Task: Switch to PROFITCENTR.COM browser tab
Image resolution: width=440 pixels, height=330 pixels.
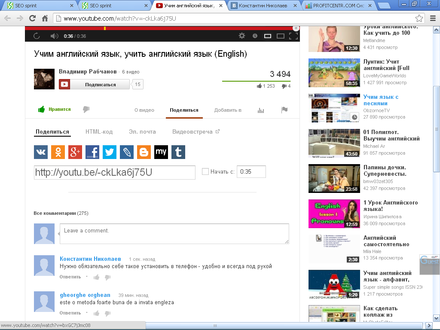Action: pyautogui.click(x=338, y=5)
